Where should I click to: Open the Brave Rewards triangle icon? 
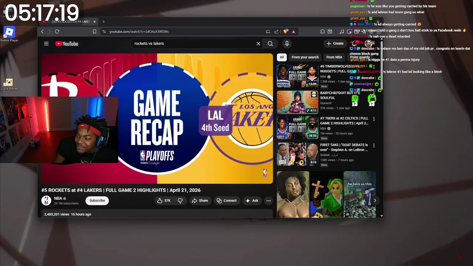293,31
